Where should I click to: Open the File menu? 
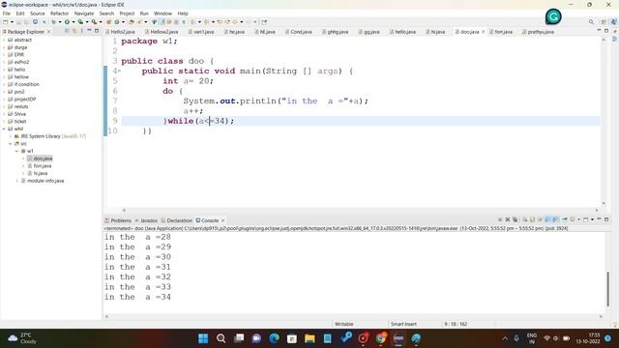coord(7,14)
